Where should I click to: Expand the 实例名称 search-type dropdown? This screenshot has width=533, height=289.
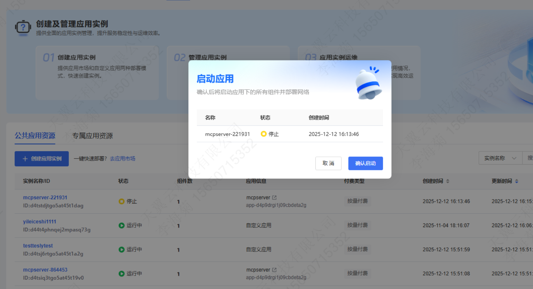coord(500,158)
